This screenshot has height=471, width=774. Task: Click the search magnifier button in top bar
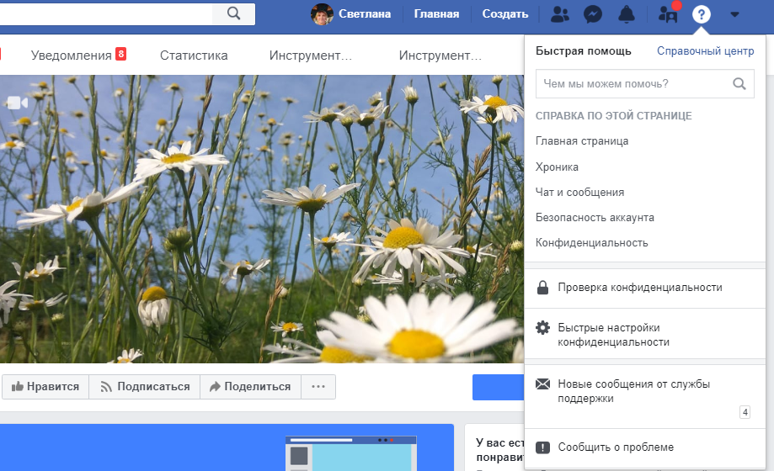pos(234,13)
